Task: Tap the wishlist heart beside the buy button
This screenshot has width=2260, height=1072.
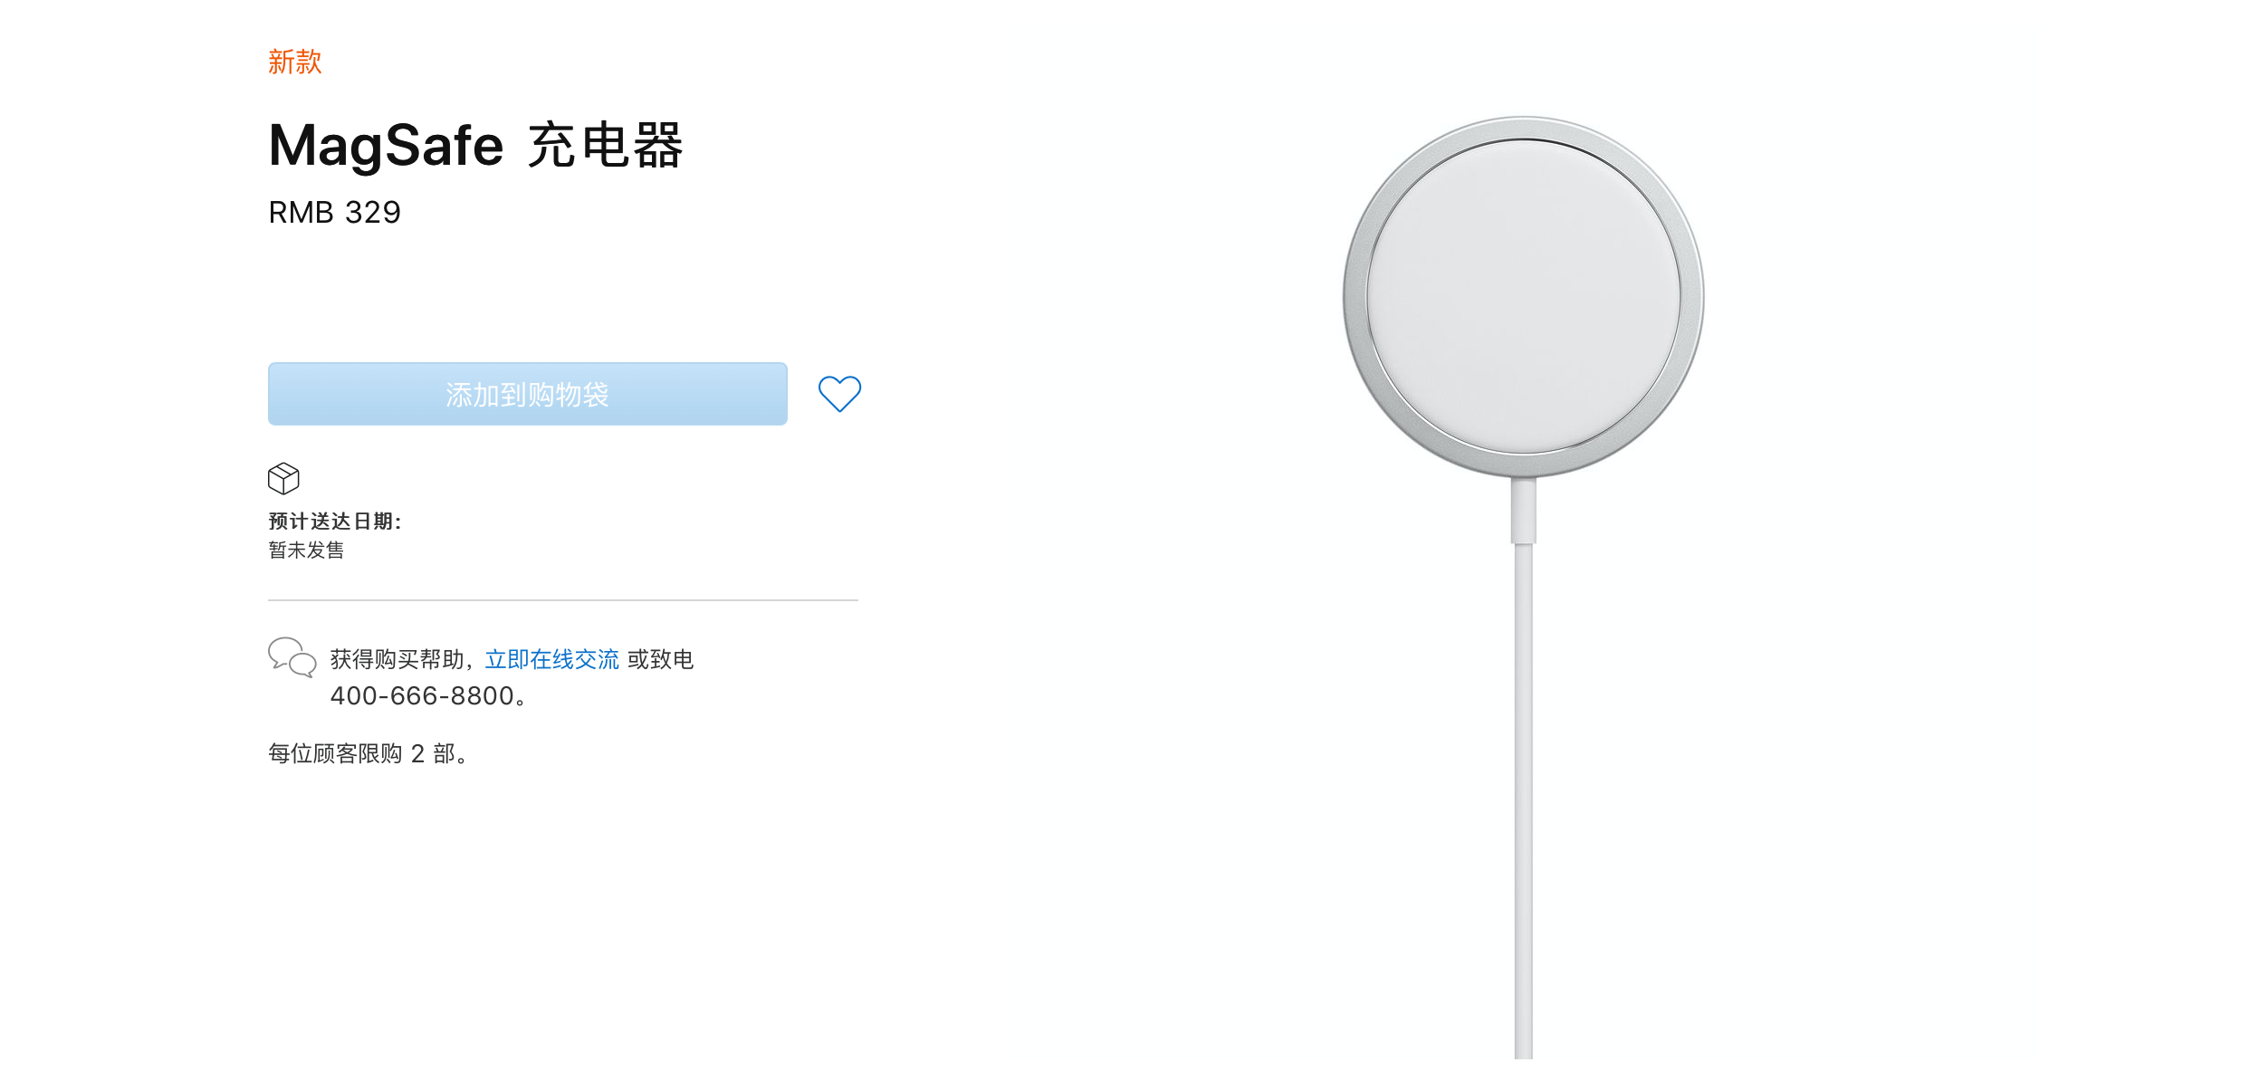Action: coord(839,393)
